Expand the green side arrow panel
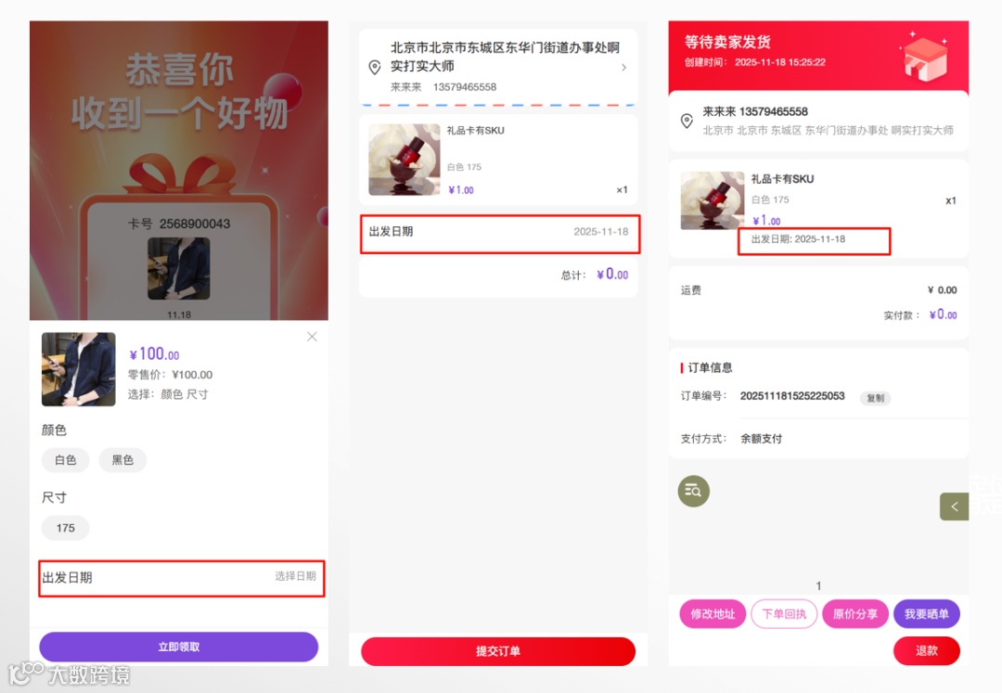 (954, 507)
